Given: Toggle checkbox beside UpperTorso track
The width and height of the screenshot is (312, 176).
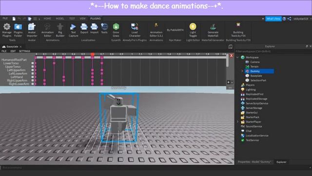Looking at the screenshot, I should [x=33, y=66].
